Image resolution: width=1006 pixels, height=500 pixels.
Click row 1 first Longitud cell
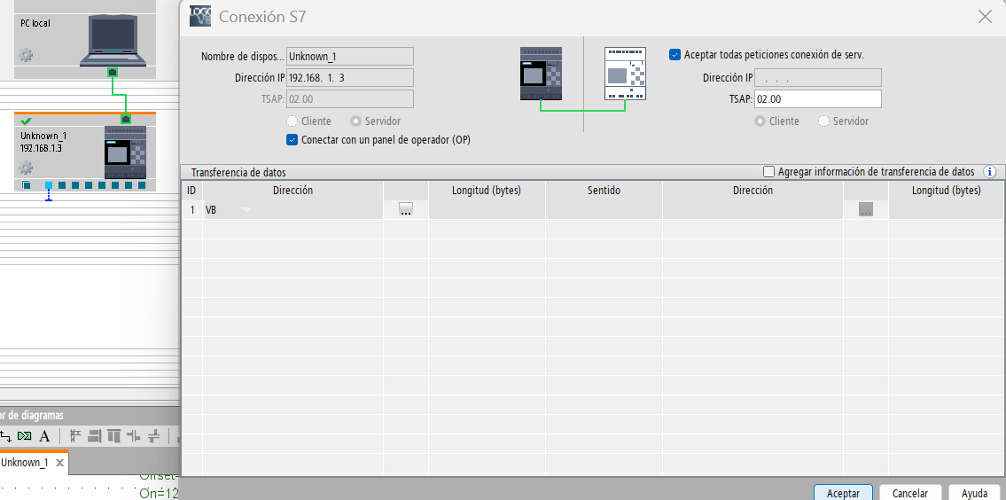click(487, 210)
